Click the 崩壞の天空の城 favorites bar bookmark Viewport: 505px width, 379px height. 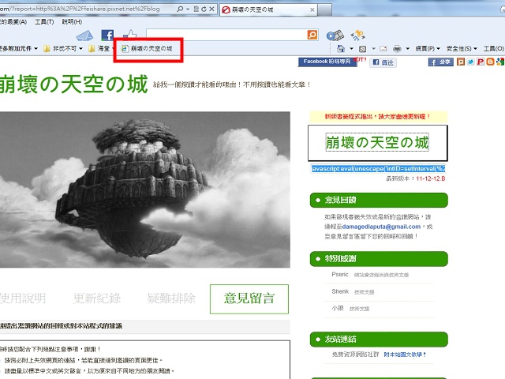point(147,49)
